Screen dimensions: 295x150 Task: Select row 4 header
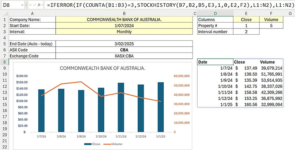(x=4, y=38)
